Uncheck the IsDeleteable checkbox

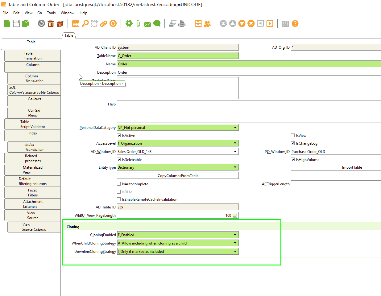pyautogui.click(x=119, y=159)
